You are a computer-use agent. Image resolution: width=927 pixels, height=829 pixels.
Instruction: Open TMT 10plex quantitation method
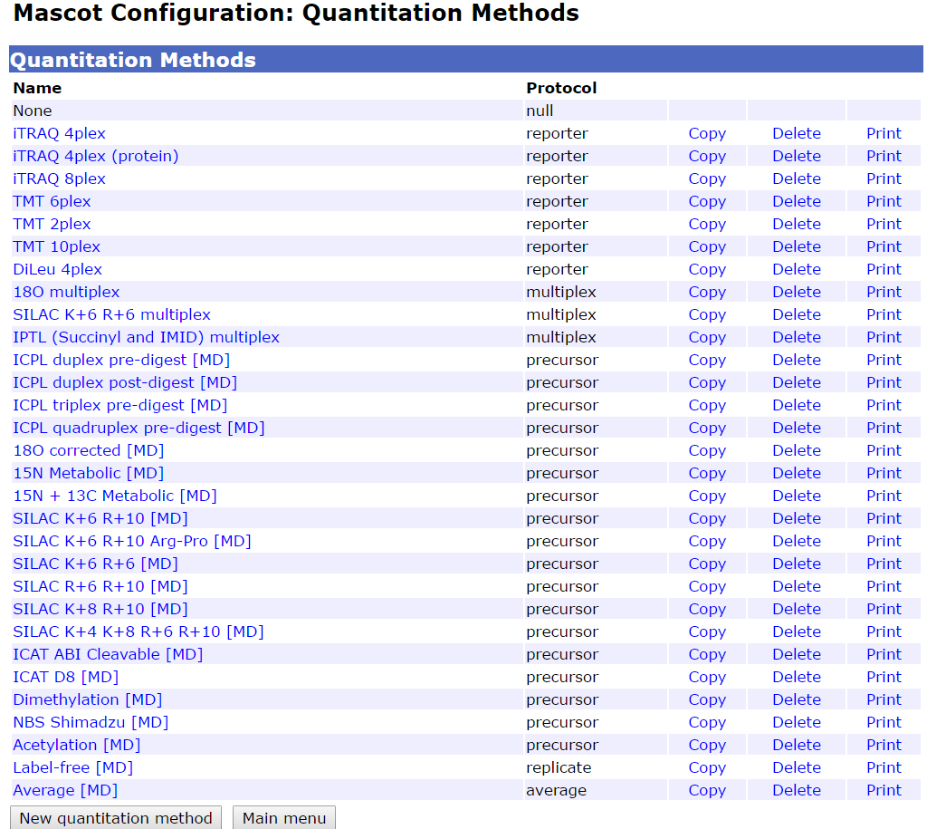(57, 246)
